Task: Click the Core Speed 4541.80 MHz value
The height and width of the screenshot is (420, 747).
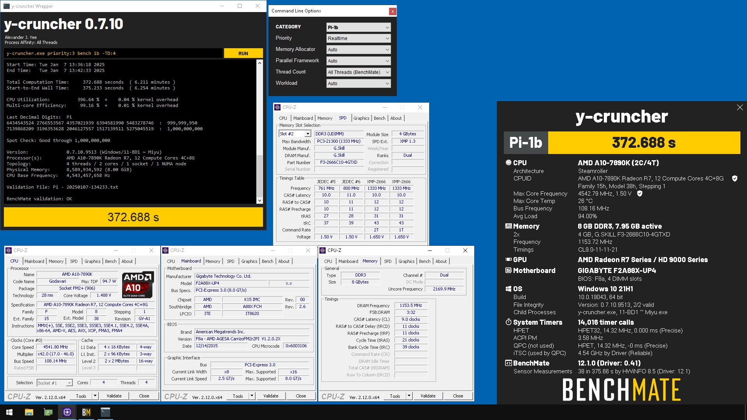Action: point(56,347)
